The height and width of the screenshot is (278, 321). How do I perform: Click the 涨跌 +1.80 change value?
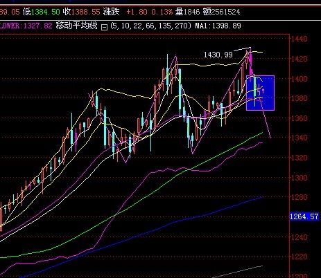(x=125, y=12)
